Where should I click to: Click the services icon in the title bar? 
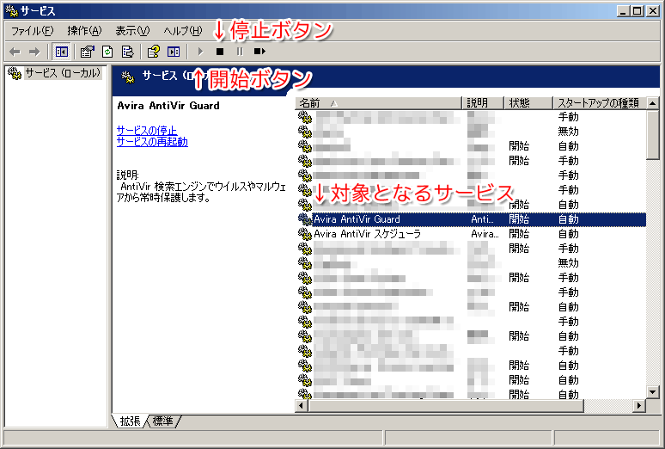pos(11,11)
